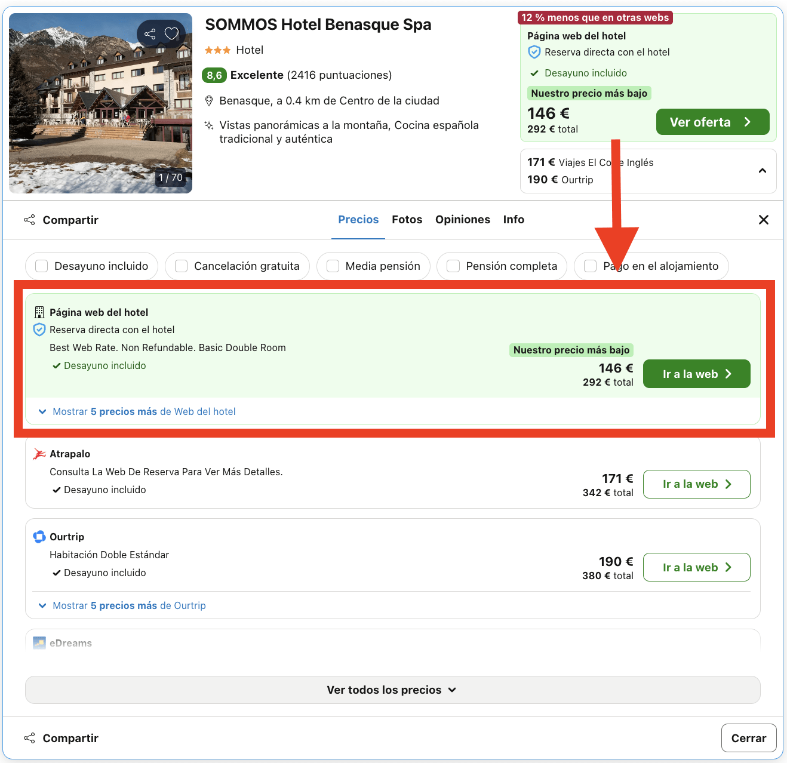Click the 171 € Viajes El Corte Inglés price

click(x=590, y=162)
